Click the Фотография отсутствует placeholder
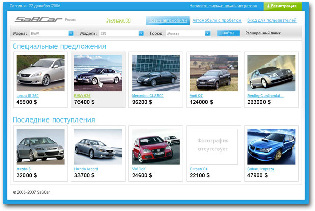The image size is (315, 211). point(214,146)
